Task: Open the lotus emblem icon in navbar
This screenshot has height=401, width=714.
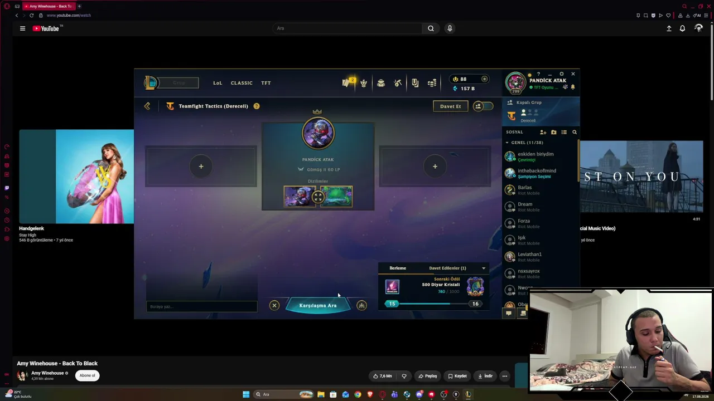Action: click(364, 83)
